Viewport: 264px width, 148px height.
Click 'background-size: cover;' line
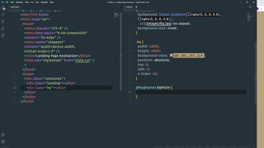coord(158,28)
